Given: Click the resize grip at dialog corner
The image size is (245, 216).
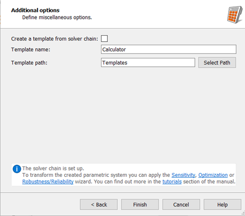Looking at the screenshot, I should click(x=243, y=213).
